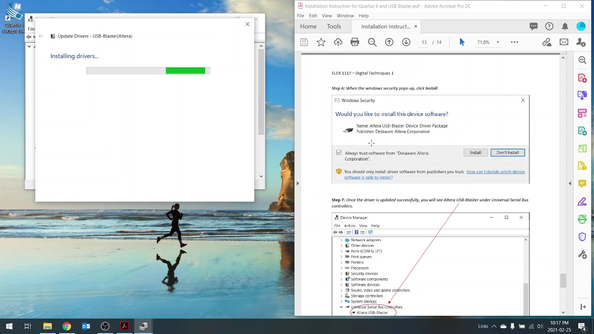
Task: Click the Device Manager scrollbar up arrow
Action: coord(261,46)
